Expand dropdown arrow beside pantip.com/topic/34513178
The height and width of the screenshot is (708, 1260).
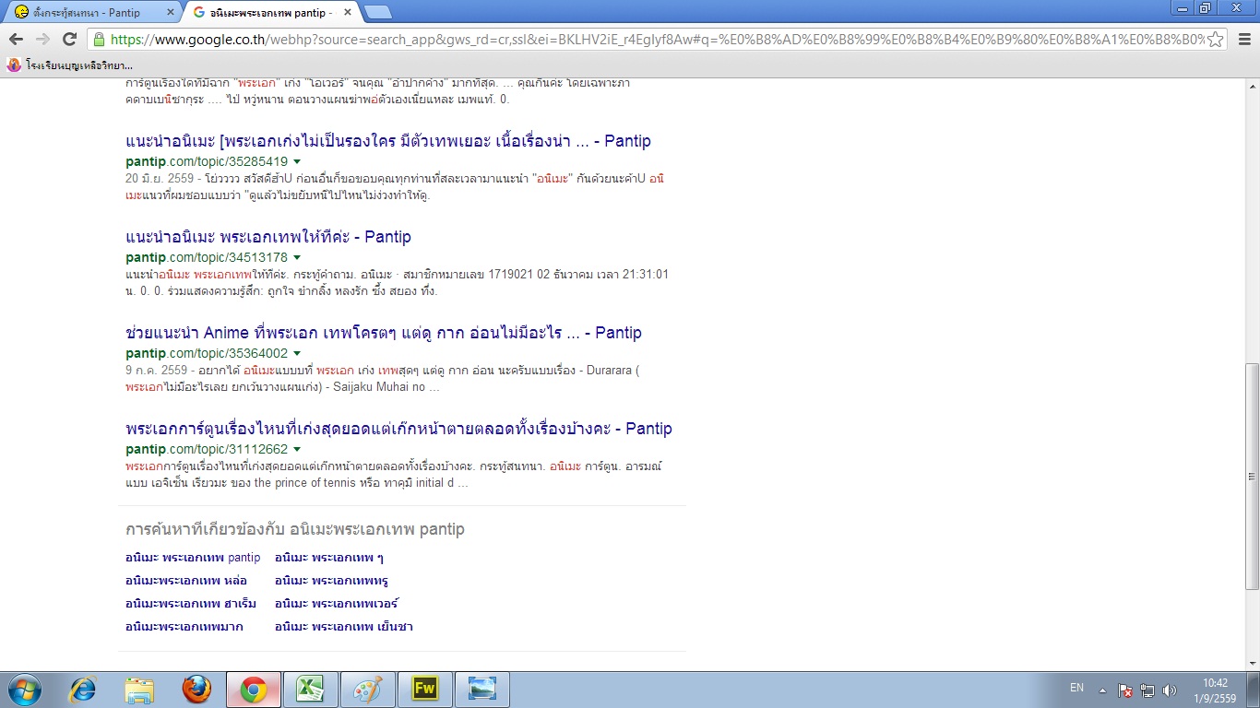(297, 258)
